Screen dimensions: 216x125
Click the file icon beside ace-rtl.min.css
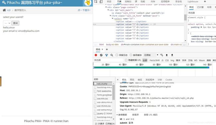pos(95,106)
